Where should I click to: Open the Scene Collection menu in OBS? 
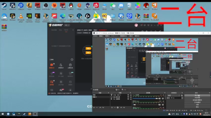(x=123, y=36)
